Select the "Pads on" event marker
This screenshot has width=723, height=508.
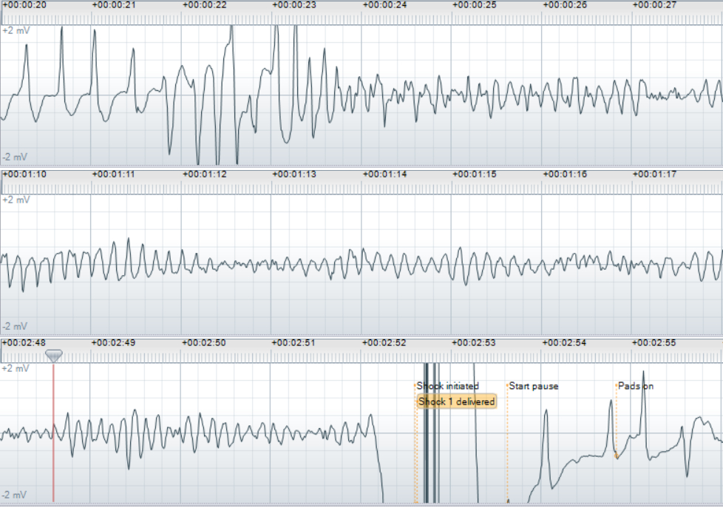(x=635, y=386)
